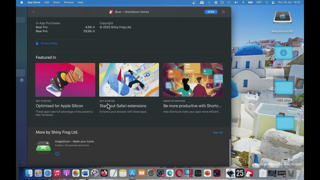The width and height of the screenshot is (320, 180).
Task: Launch Microsoft Word from the Dock
Action: click(x=85, y=173)
